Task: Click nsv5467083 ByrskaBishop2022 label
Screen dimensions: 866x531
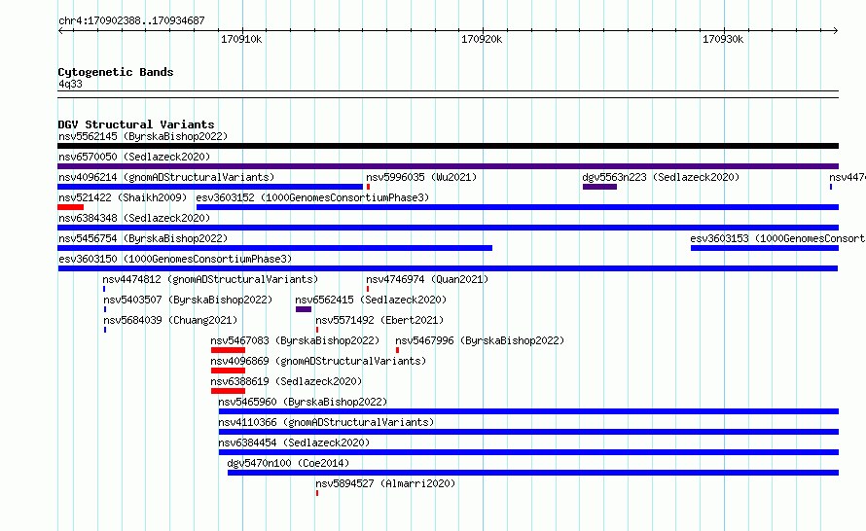Action: 295,340
